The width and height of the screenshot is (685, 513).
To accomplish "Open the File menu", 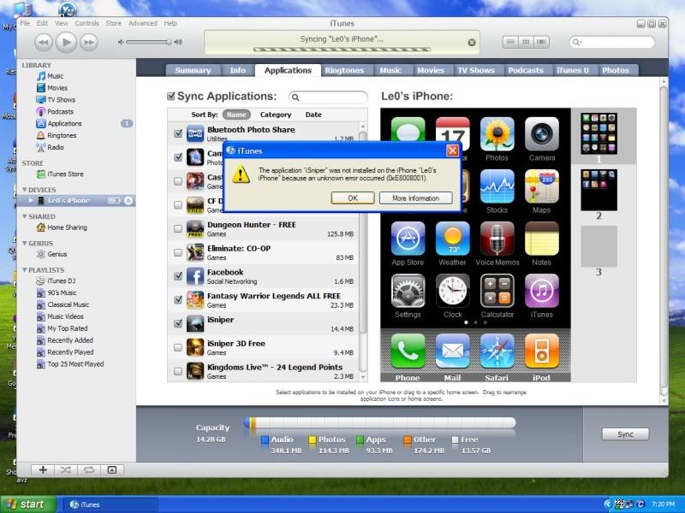I will pos(25,23).
